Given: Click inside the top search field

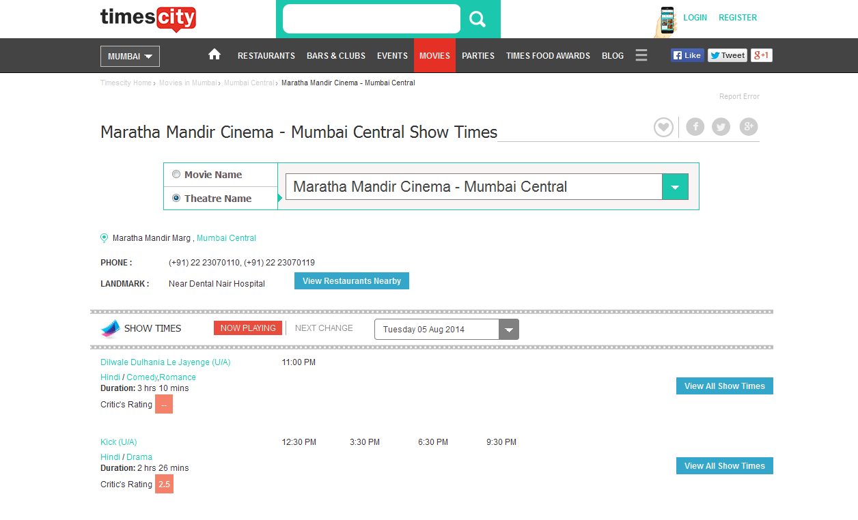Looking at the screenshot, I should coord(372,19).
